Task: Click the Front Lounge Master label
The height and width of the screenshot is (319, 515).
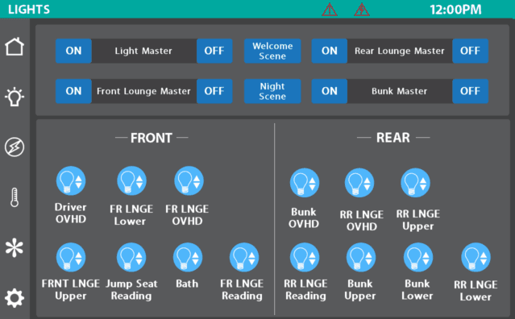Action: click(143, 91)
